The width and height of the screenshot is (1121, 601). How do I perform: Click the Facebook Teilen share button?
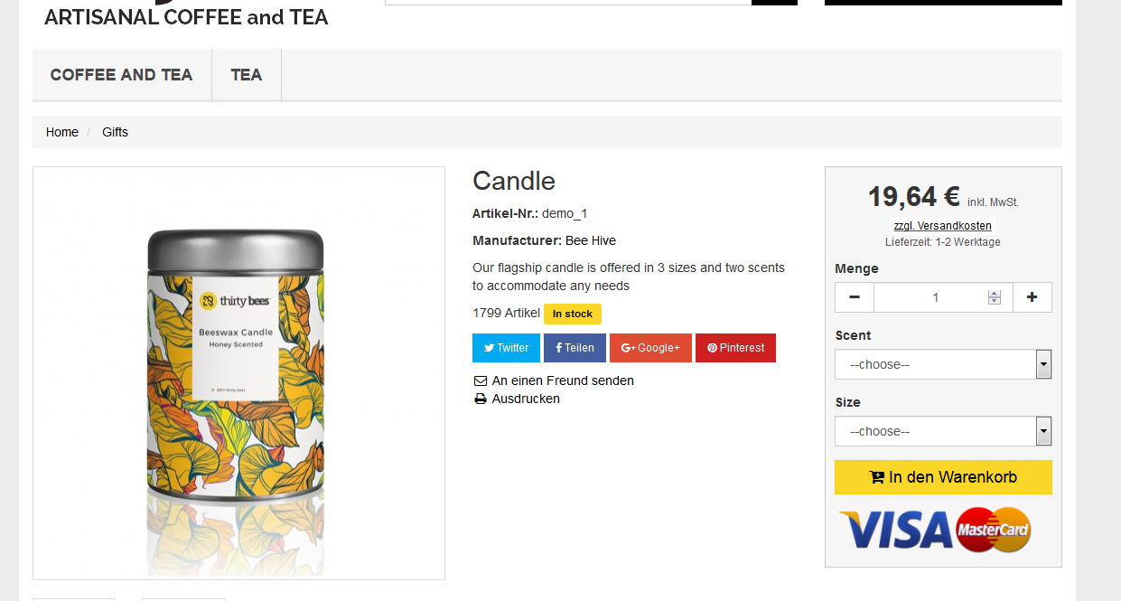[575, 348]
